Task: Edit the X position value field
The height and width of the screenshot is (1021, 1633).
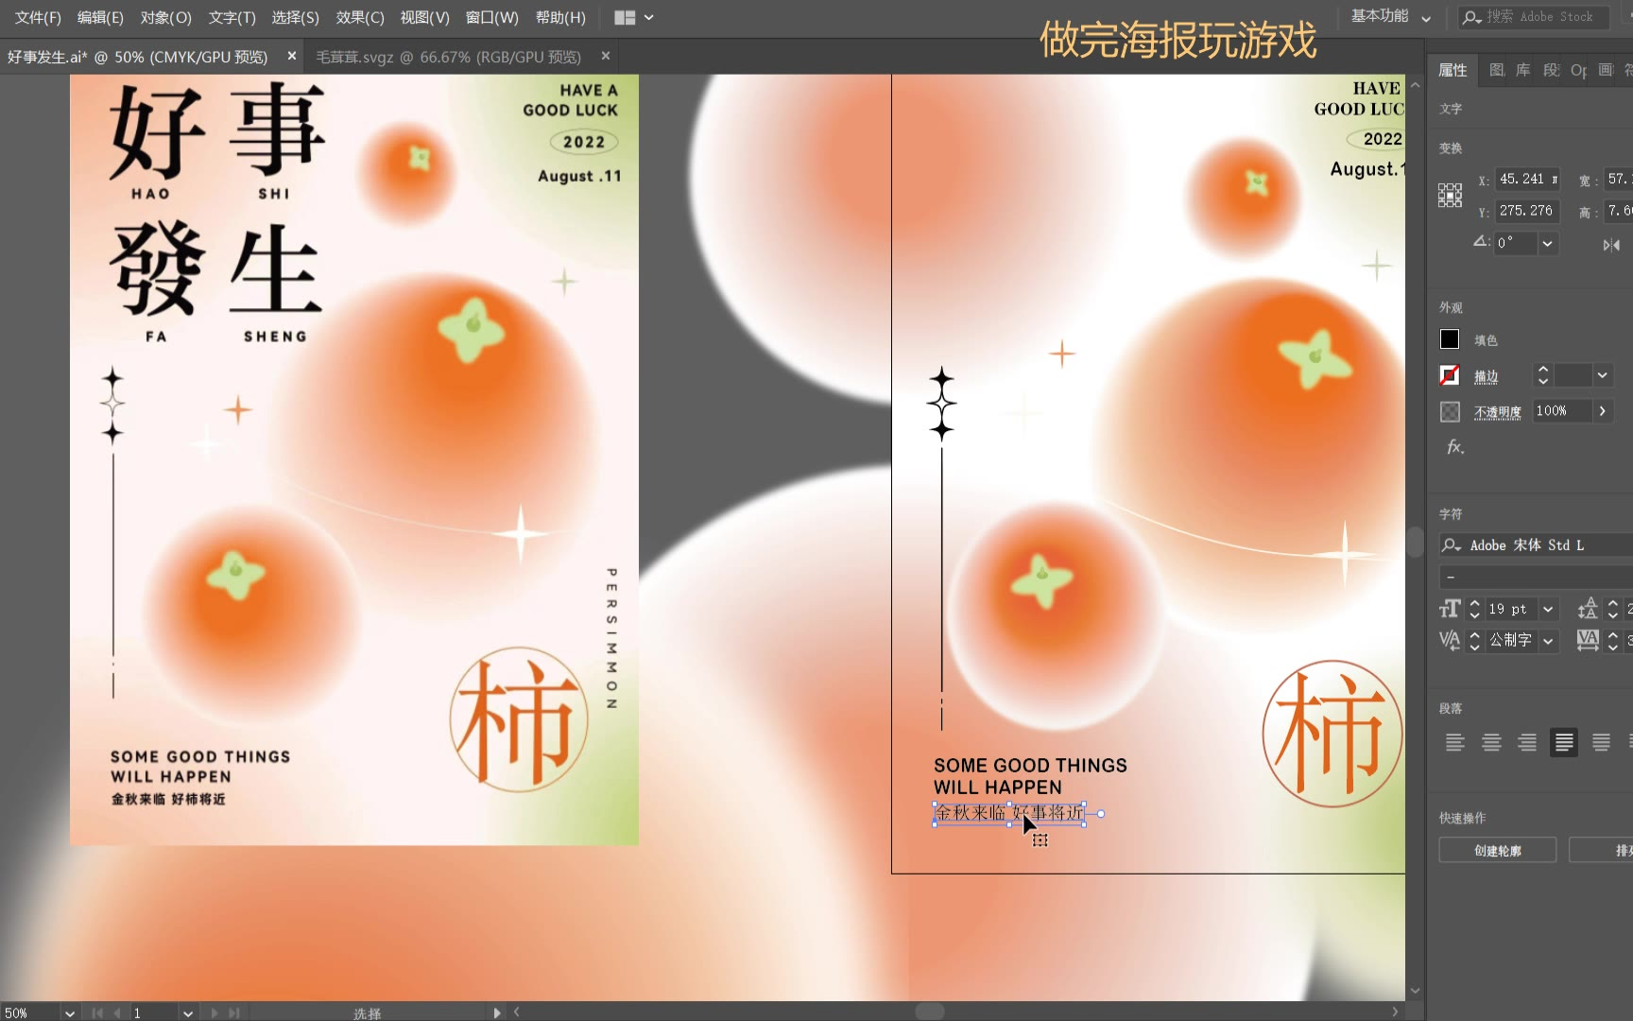Action: click(1527, 179)
